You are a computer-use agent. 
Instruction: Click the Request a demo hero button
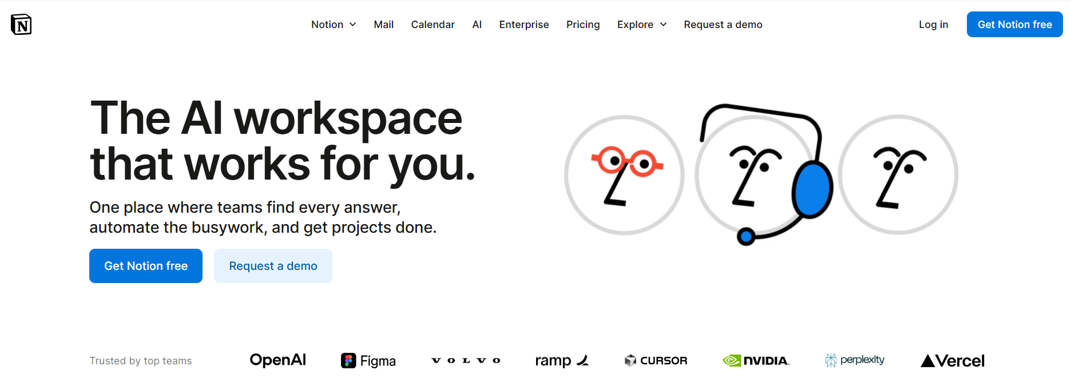pyautogui.click(x=273, y=266)
